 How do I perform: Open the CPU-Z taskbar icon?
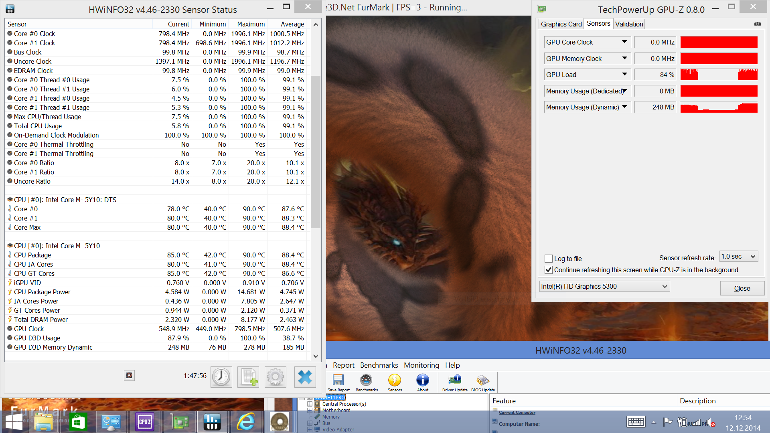click(144, 422)
